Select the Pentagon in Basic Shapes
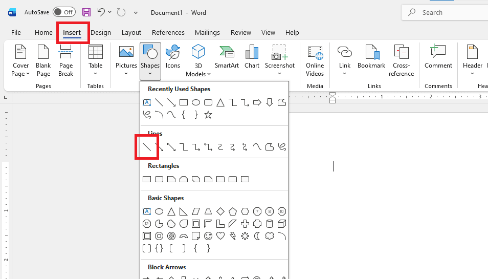The image size is (488, 279). 232,211
